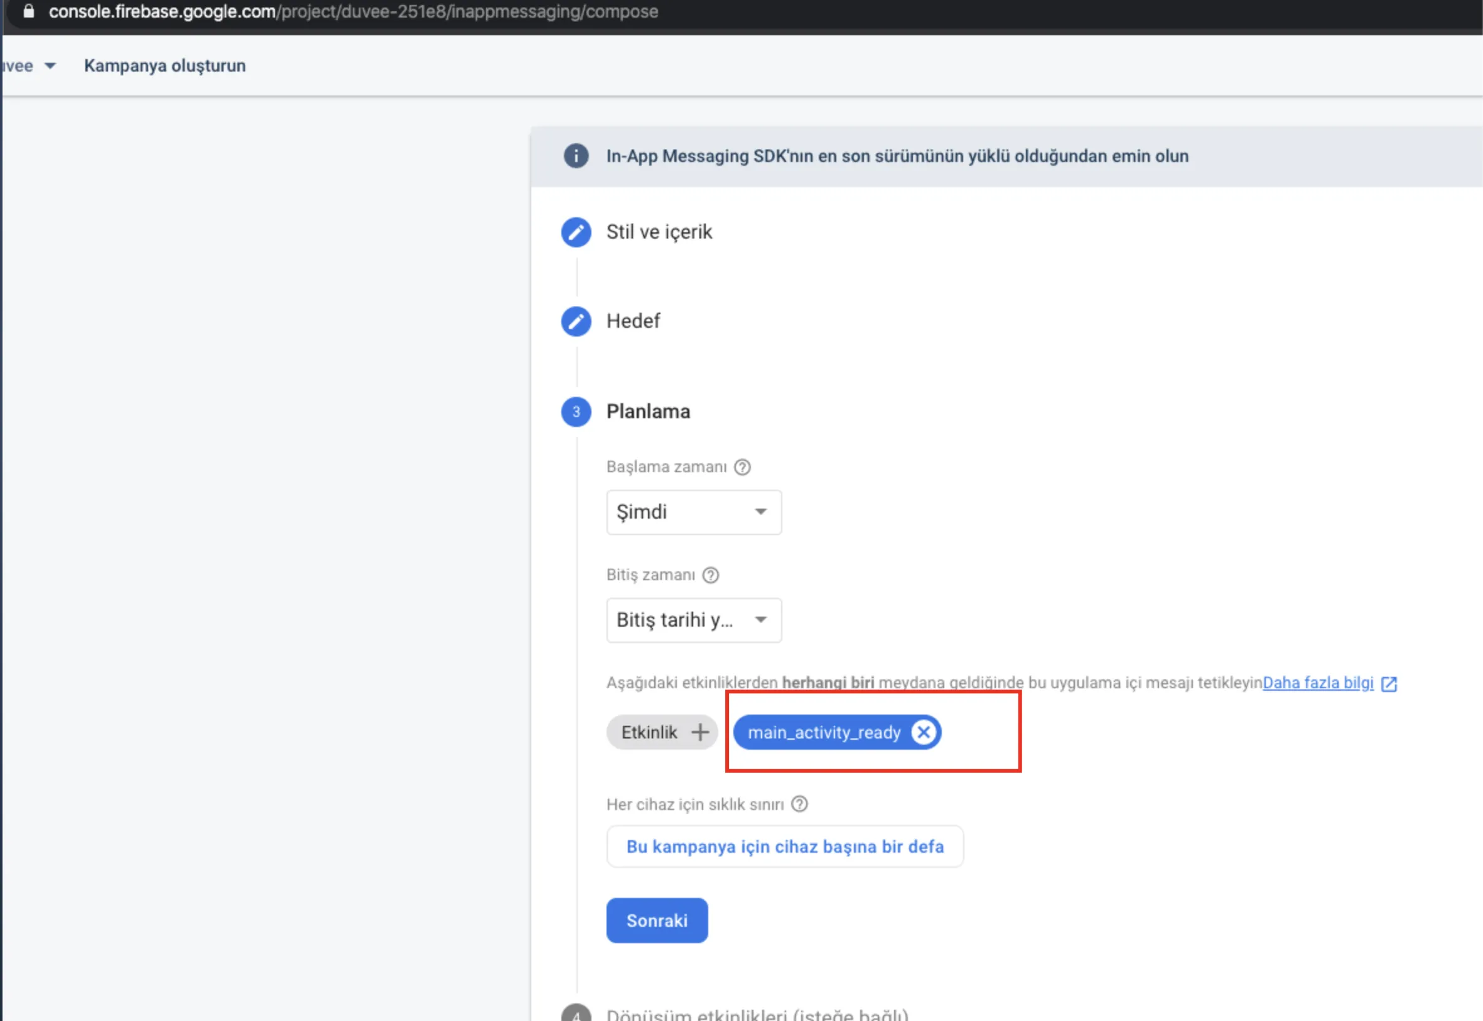1483x1021 pixels.
Task: Open the Bitiş tarihi end time dropdown
Action: click(693, 620)
